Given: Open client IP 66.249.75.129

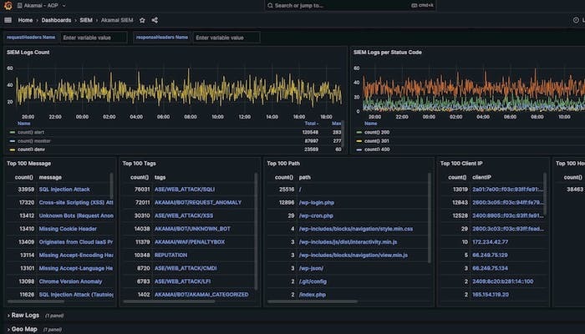Looking at the screenshot, I should [x=490, y=256].
